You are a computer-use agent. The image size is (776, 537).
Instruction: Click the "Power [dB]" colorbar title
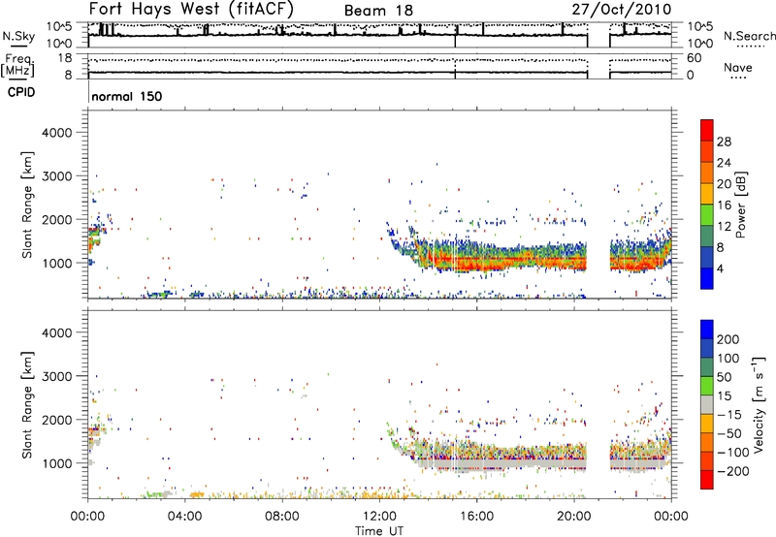click(x=740, y=205)
